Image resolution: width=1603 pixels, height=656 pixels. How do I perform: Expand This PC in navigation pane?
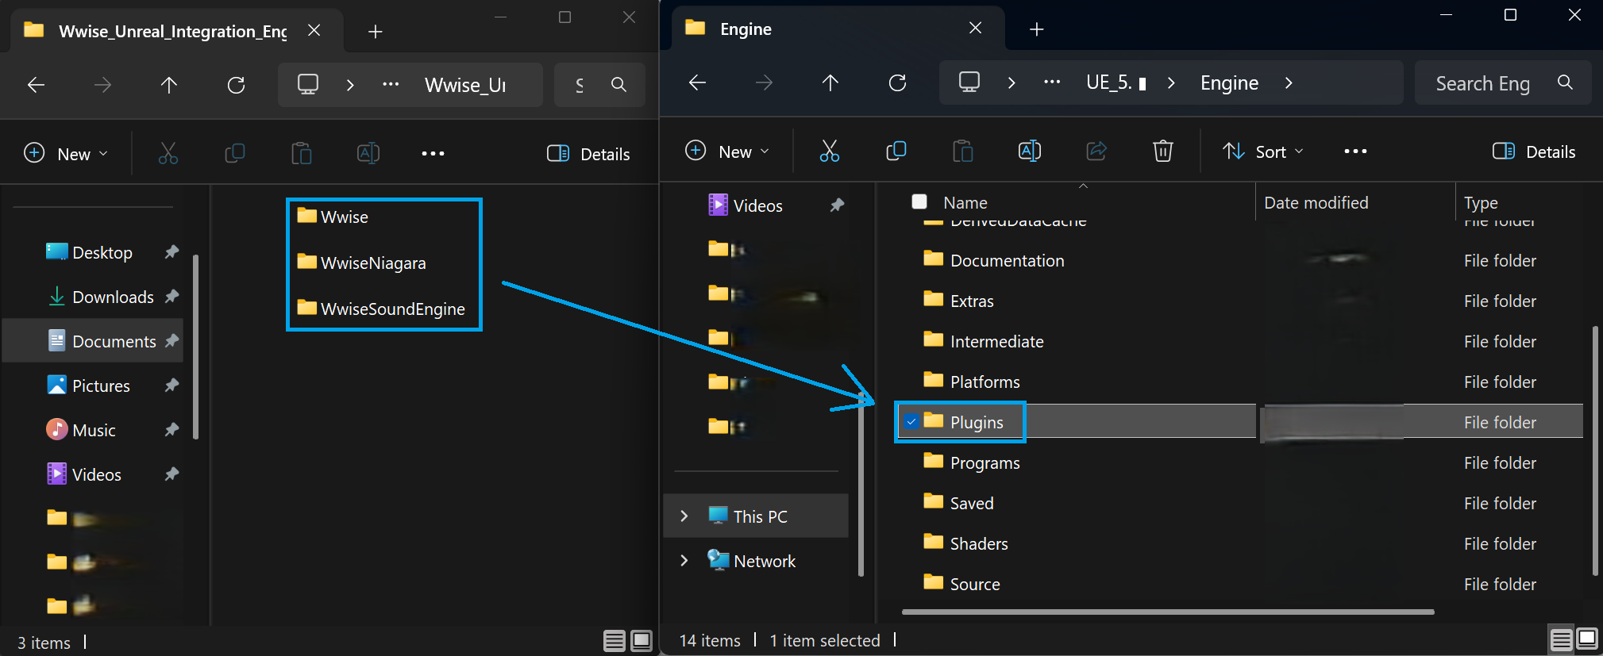pos(684,516)
